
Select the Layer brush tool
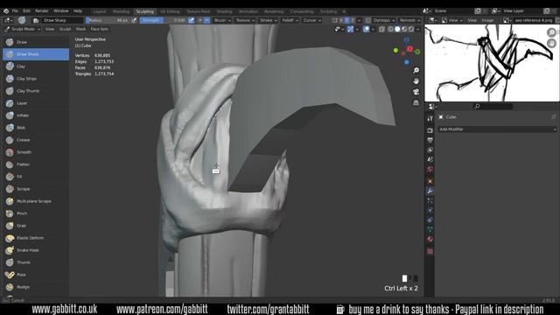point(35,103)
